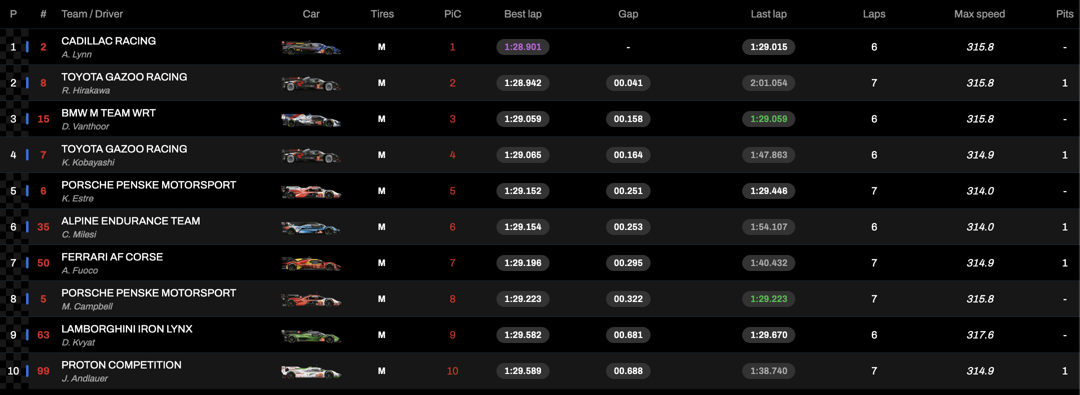Click the green last lap 1:29.223
This screenshot has width=1080, height=395.
coord(769,299)
